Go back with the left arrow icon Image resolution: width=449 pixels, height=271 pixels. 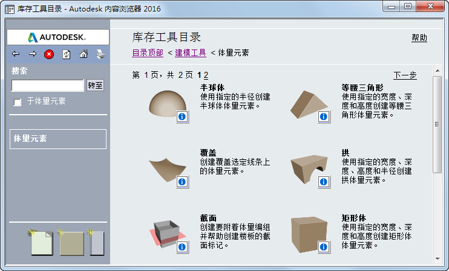[16, 54]
